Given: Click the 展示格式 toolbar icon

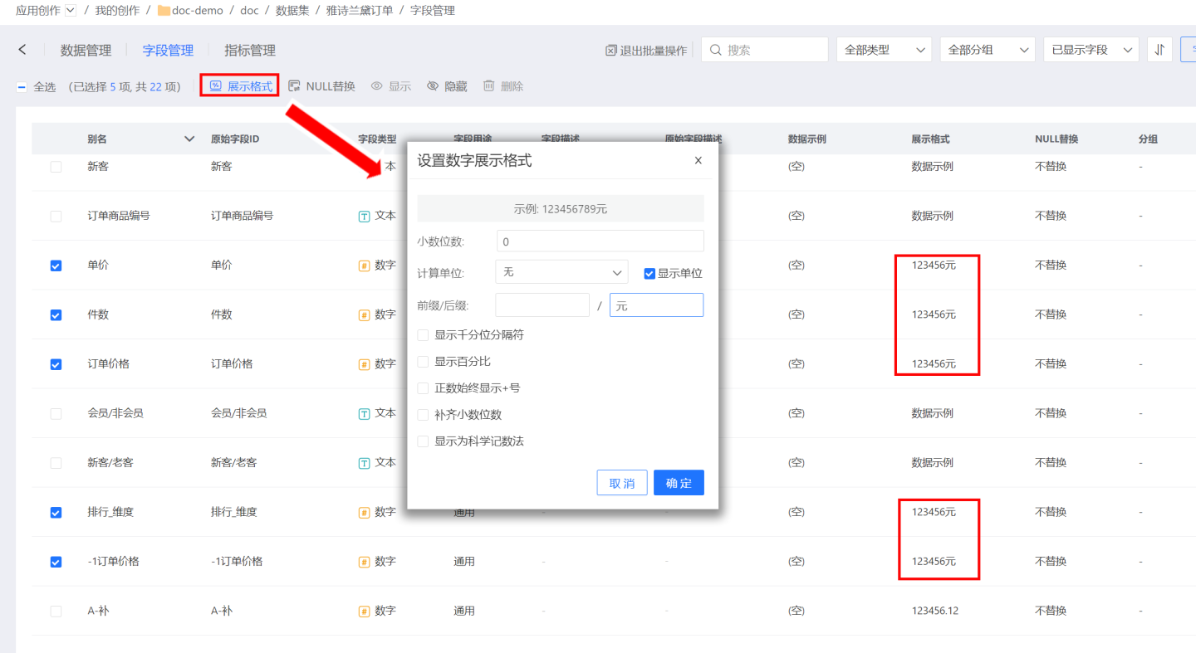Looking at the screenshot, I should click(x=216, y=86).
